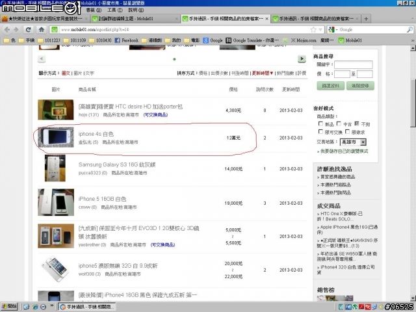Screen dimensions: 416x312
Task: Click the minimum price input field
Action: point(342,74)
